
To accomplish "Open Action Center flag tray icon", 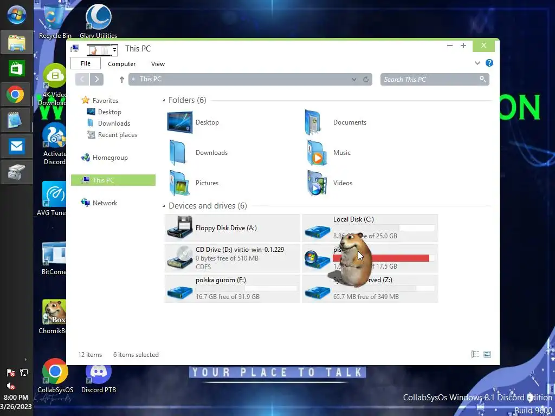I will [11, 373].
